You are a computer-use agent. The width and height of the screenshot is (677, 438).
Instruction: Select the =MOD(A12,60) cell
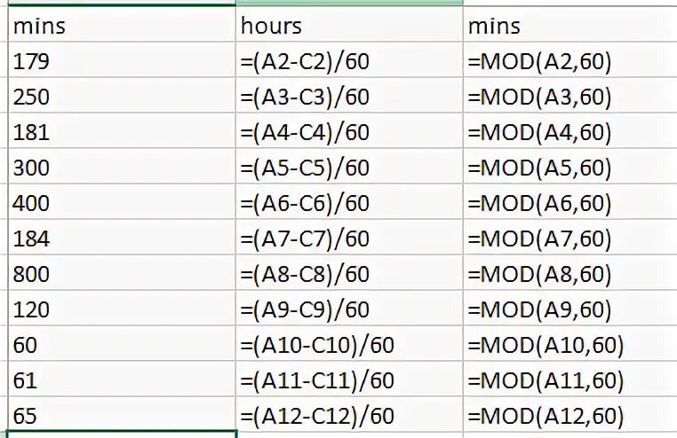(x=570, y=413)
